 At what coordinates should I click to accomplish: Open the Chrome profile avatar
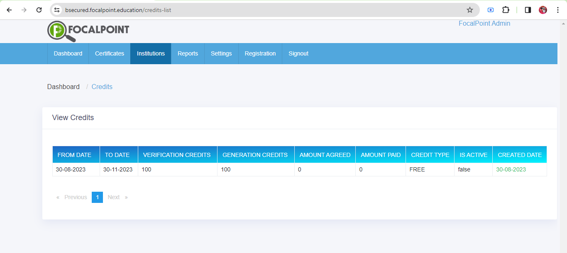pos(543,10)
